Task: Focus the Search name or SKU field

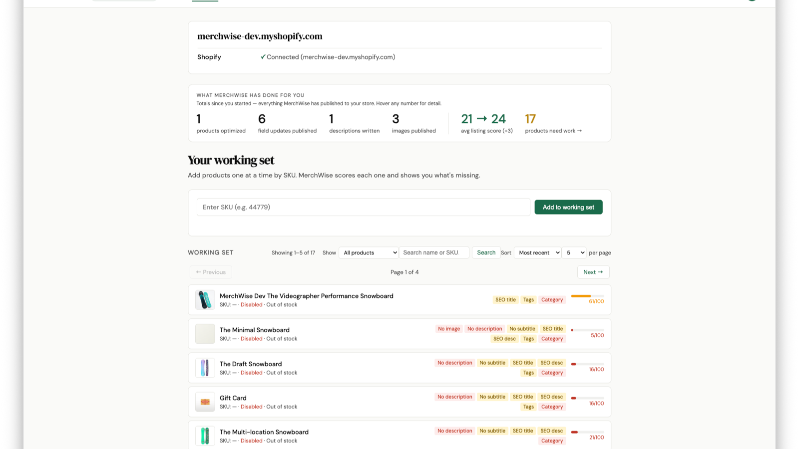Action: (x=434, y=252)
